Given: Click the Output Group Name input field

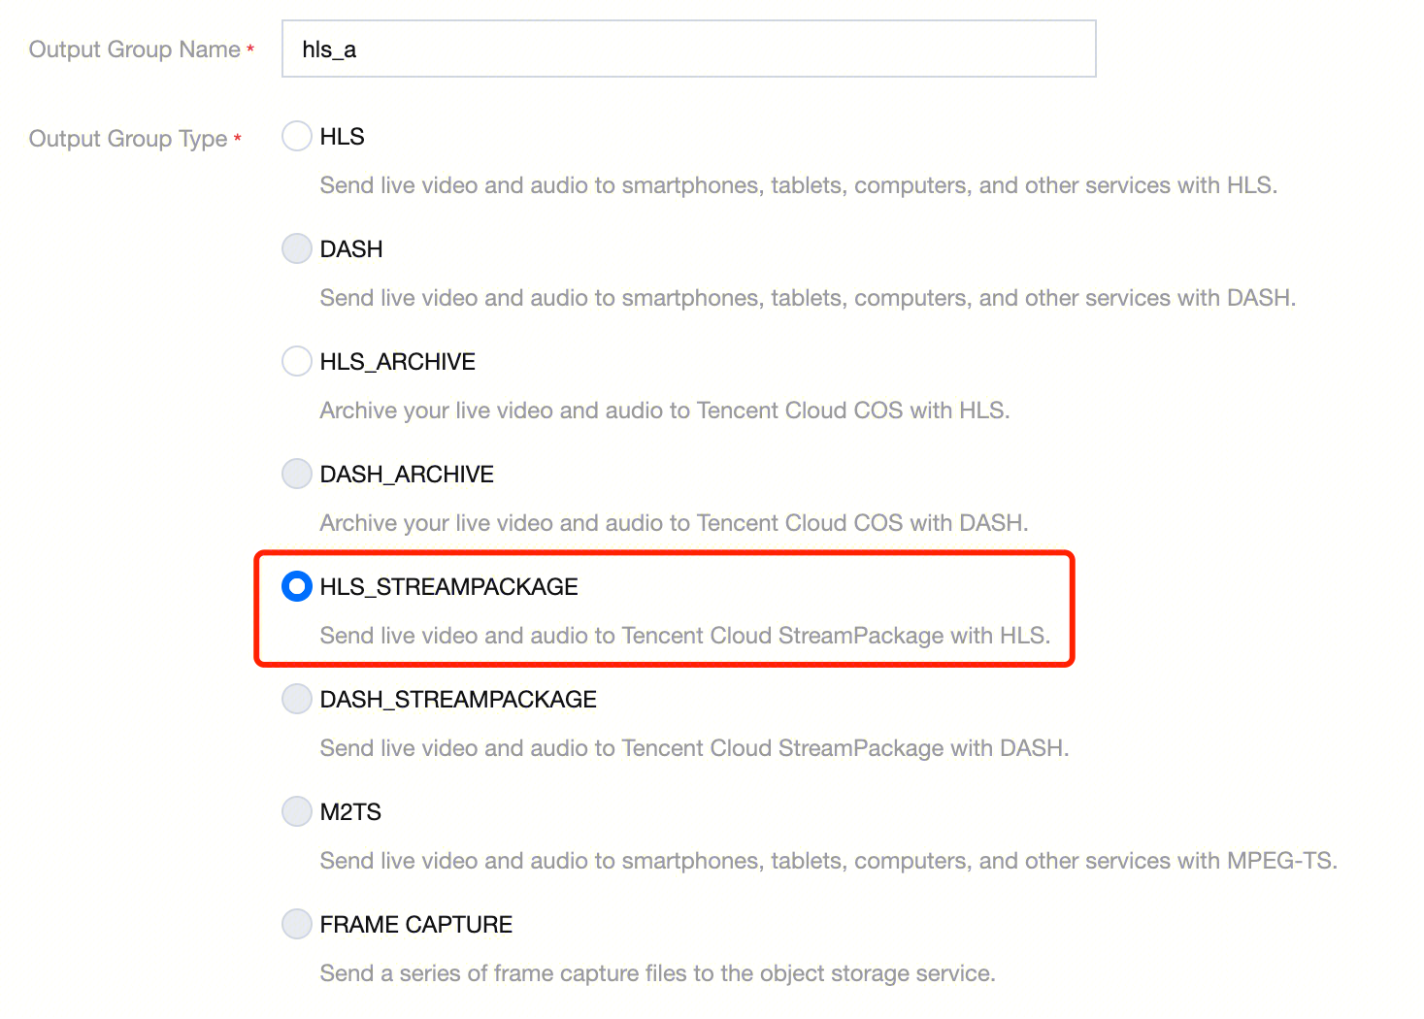Looking at the screenshot, I should (688, 49).
